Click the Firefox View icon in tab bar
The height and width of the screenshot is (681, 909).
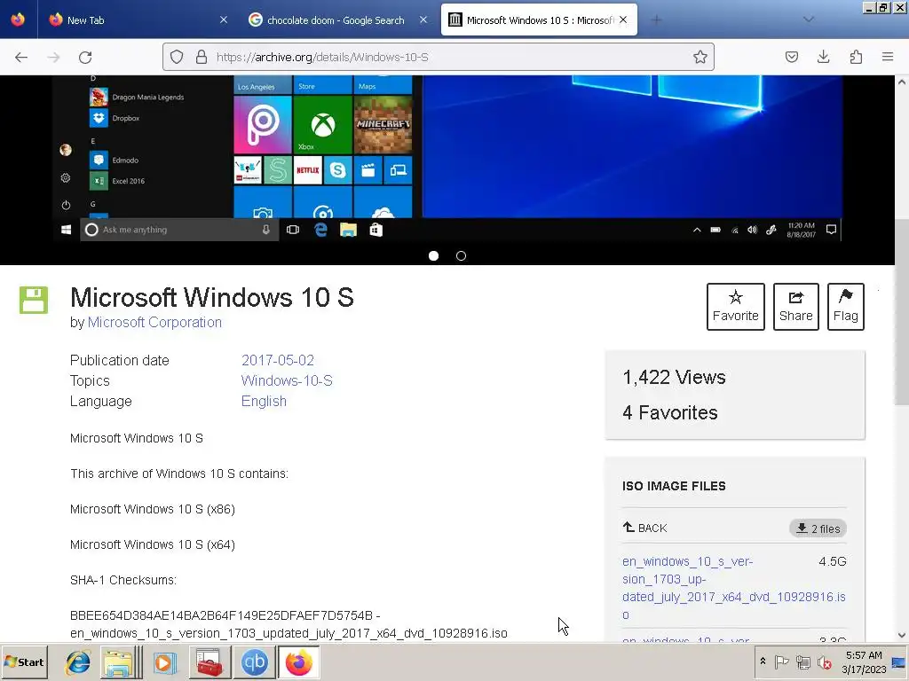tap(18, 20)
